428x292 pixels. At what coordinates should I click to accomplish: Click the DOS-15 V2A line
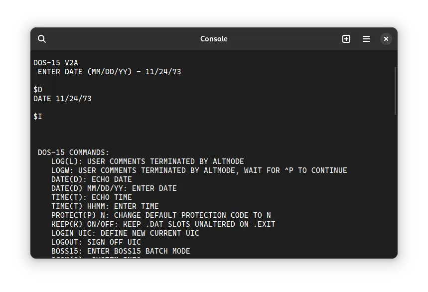click(x=56, y=63)
